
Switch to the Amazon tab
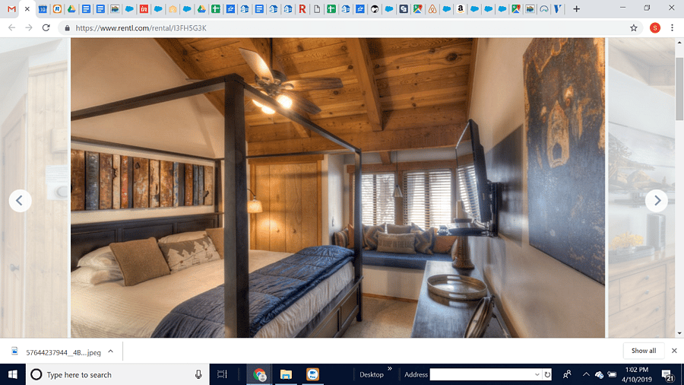461,8
